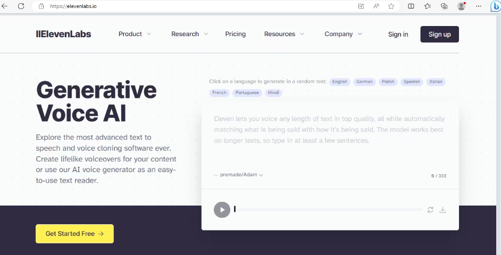Click the browser profile avatar
The height and width of the screenshot is (255, 501).
pos(461,6)
